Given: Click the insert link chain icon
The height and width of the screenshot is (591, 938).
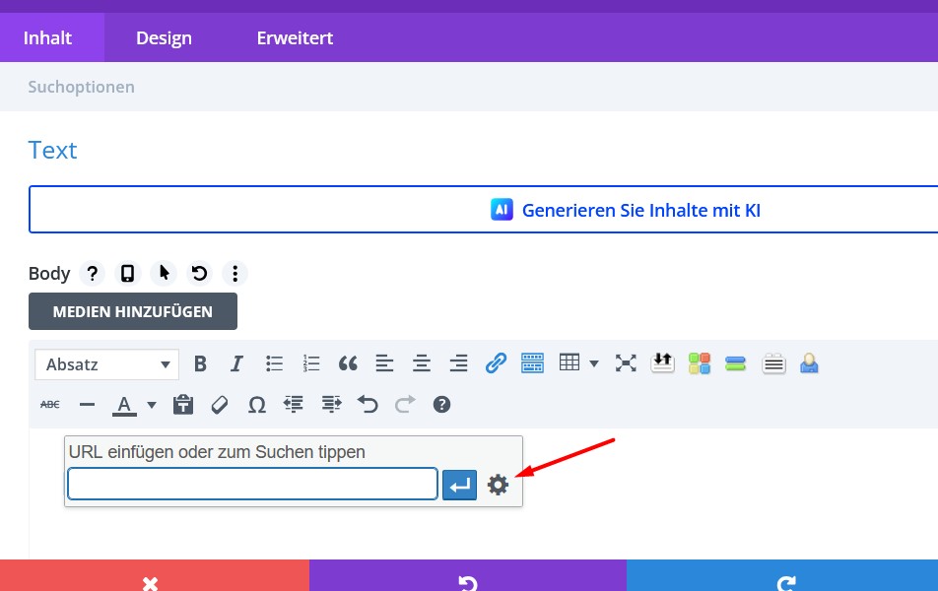Looking at the screenshot, I should [x=496, y=363].
